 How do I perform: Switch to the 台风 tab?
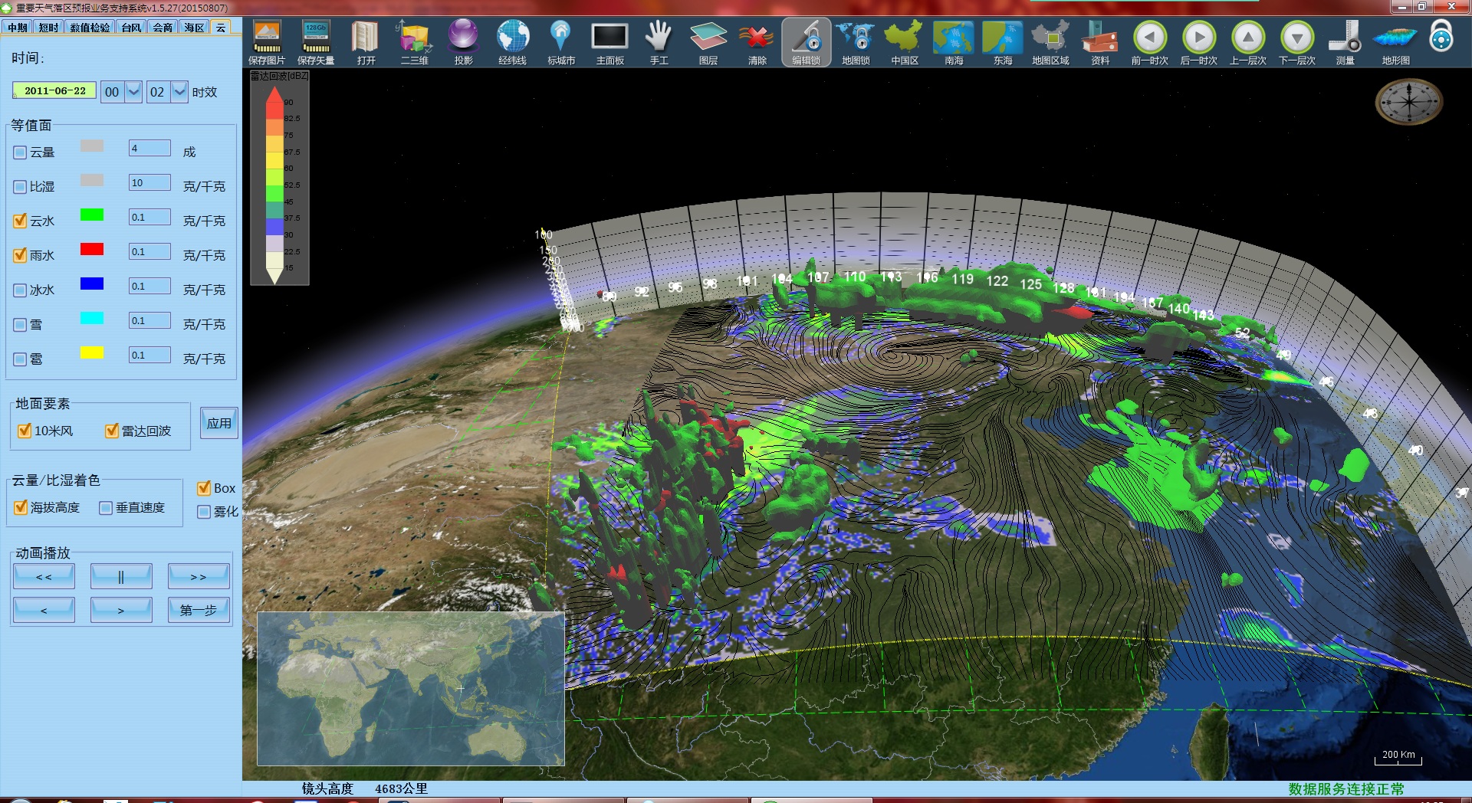tap(132, 28)
